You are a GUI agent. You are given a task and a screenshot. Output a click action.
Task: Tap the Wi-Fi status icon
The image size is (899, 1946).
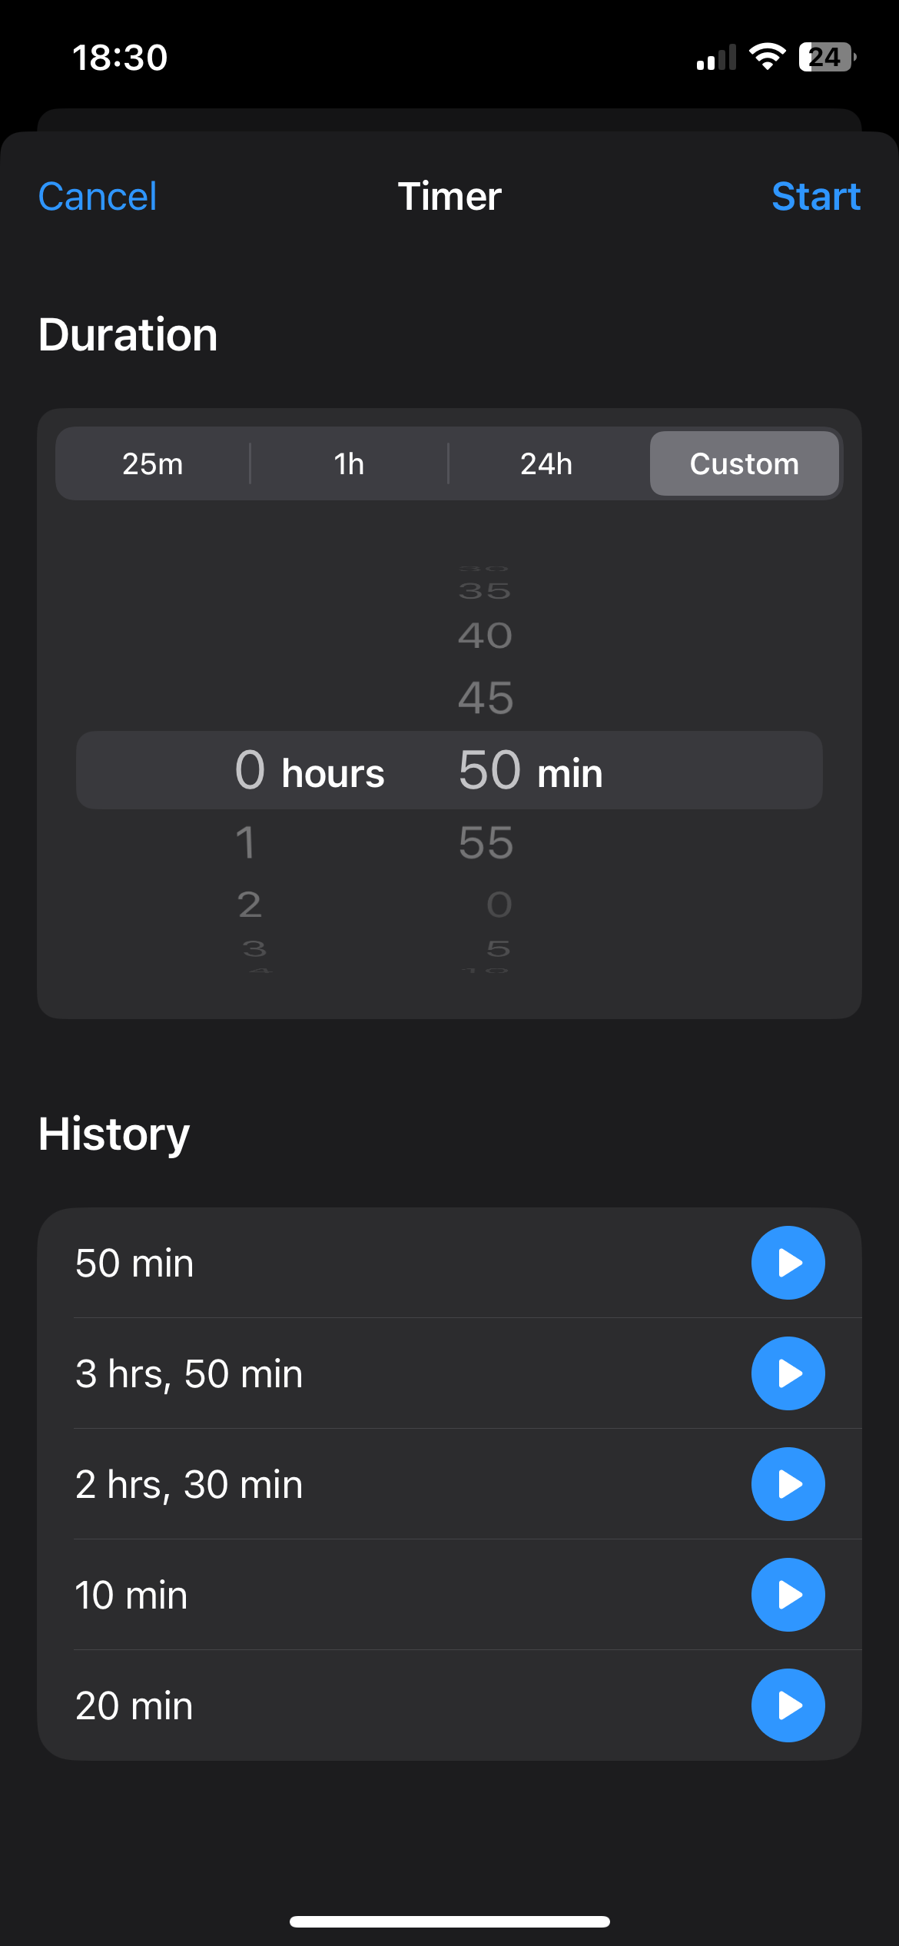767,57
